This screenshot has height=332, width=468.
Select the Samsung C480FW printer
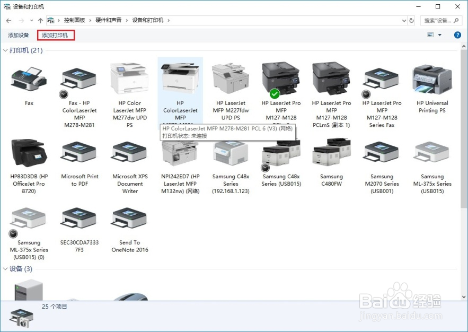coord(331,154)
